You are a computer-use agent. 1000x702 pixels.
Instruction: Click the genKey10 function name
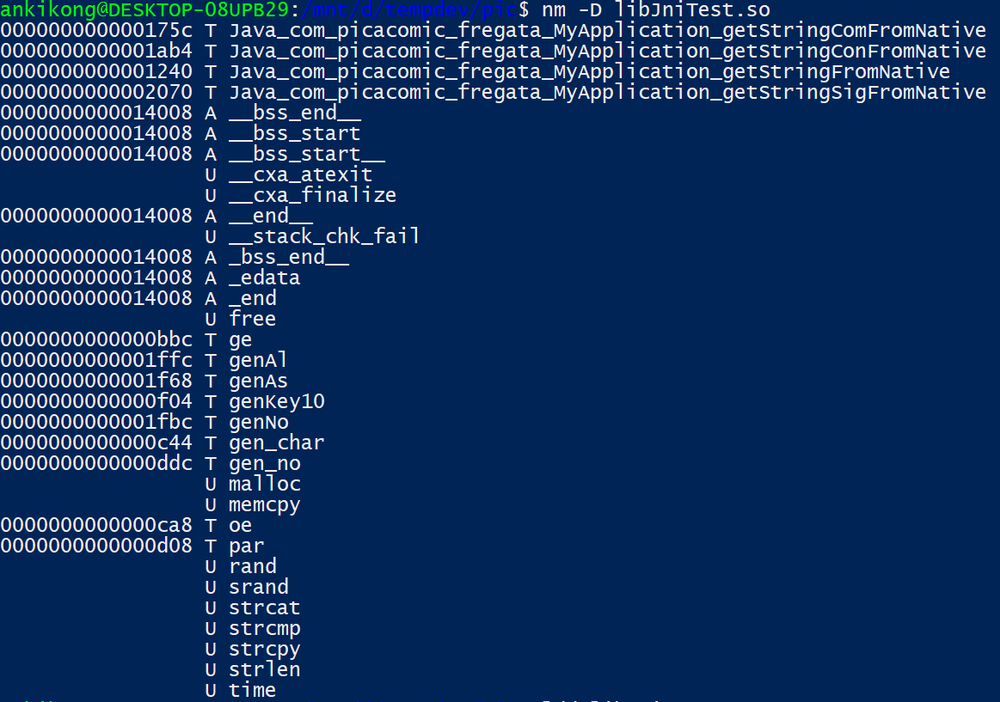coord(276,401)
